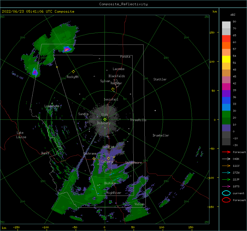The width and height of the screenshot is (247, 231).
Task: Click the Sylvan label on map
Action: coord(105,81)
